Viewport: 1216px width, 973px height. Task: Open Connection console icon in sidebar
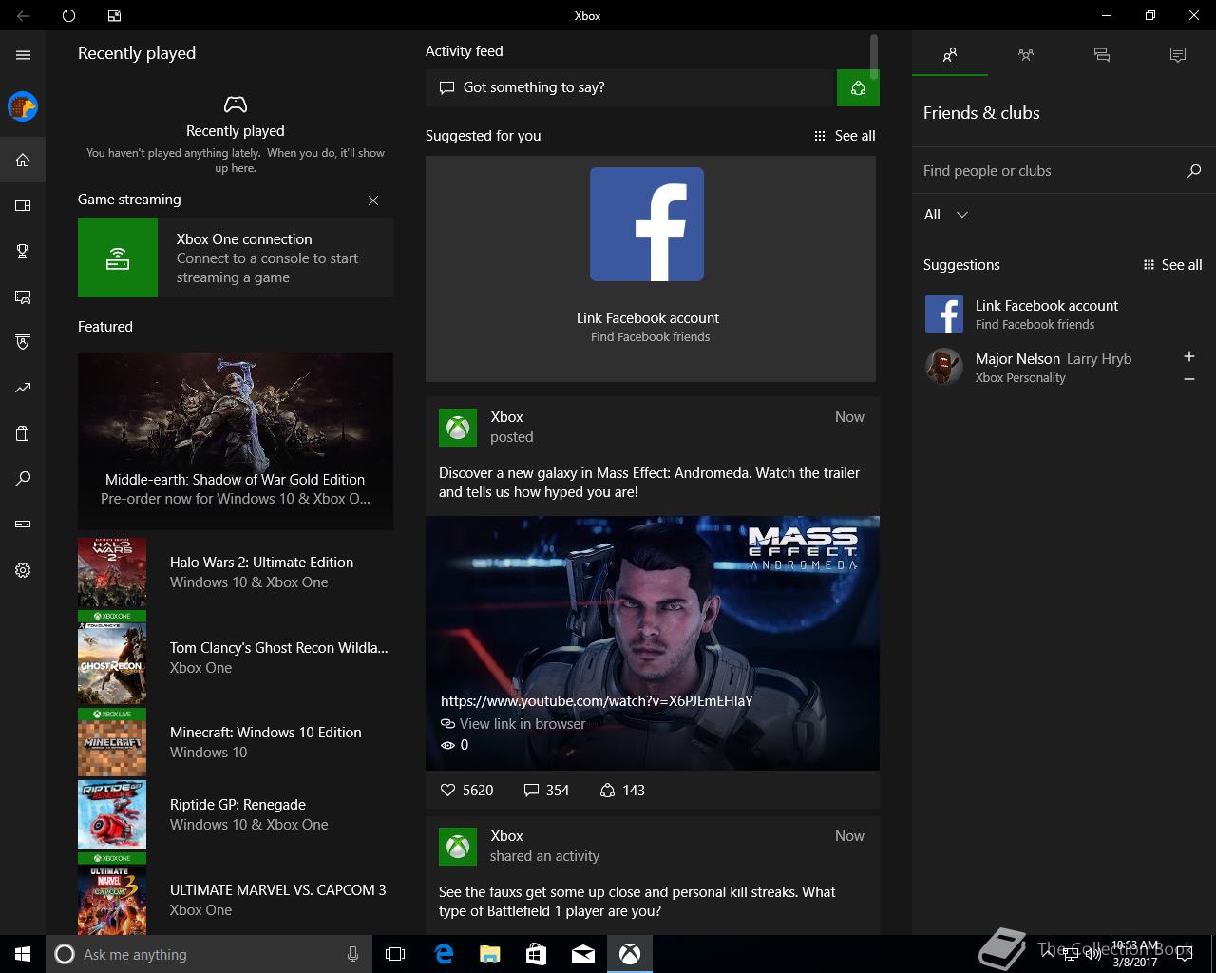(23, 524)
